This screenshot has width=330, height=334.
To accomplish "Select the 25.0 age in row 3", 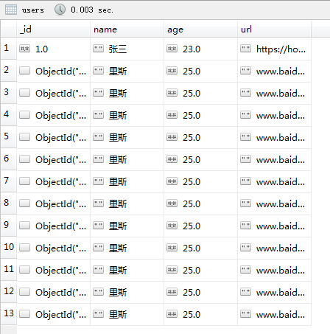I will pos(192,94).
